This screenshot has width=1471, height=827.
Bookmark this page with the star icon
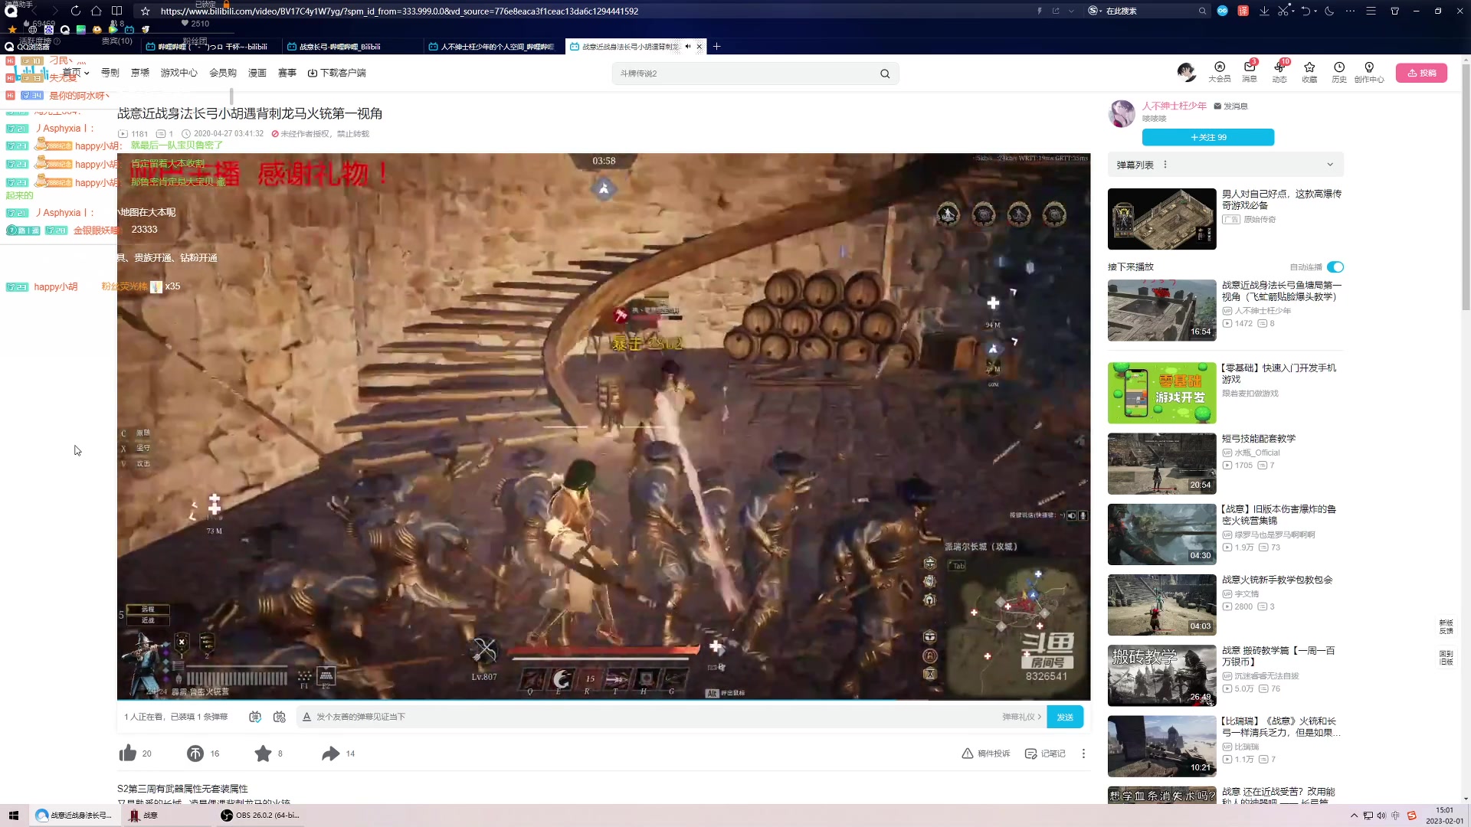145,11
